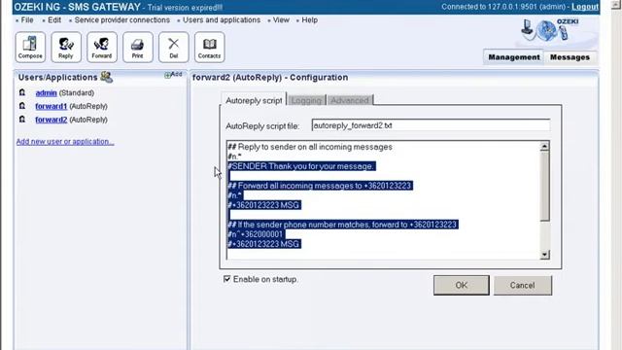Open the Compose message tool

[30, 48]
